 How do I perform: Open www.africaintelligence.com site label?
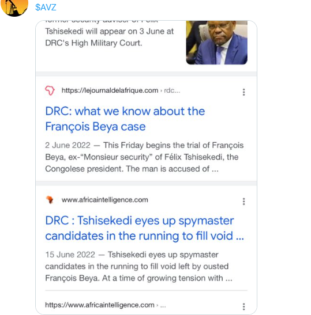[104, 200]
